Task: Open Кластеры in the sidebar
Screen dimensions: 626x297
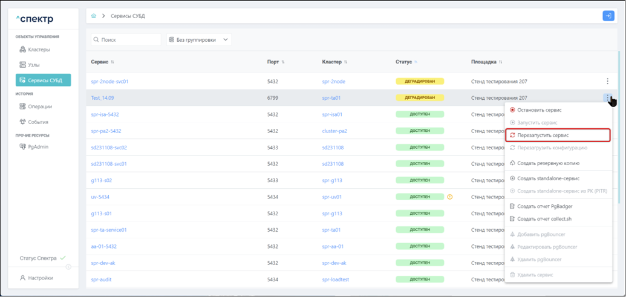Action: point(39,50)
